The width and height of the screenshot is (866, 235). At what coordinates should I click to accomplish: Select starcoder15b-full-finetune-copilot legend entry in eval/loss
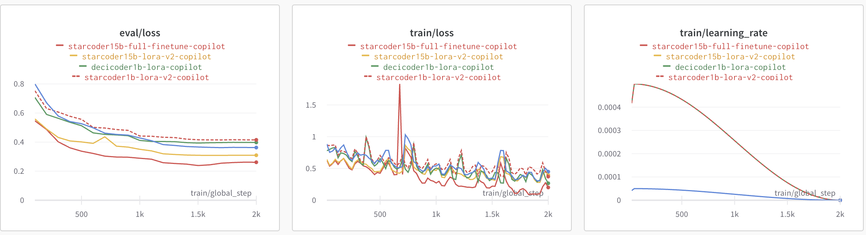pos(146,46)
